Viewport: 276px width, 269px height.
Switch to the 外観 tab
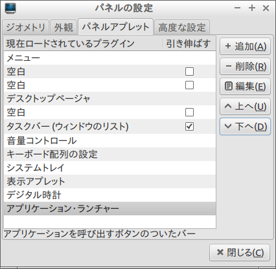[63, 27]
